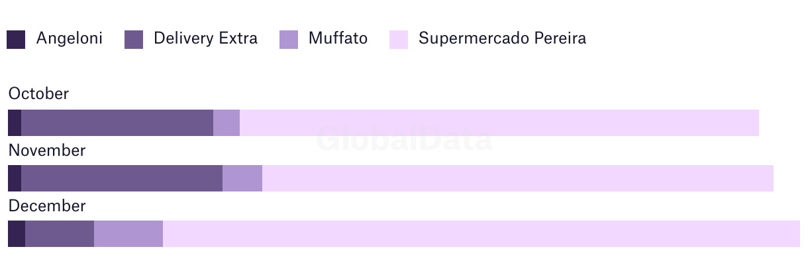Click November's Delivery Extra bar segment
This screenshot has width=808, height=276.
click(x=122, y=178)
